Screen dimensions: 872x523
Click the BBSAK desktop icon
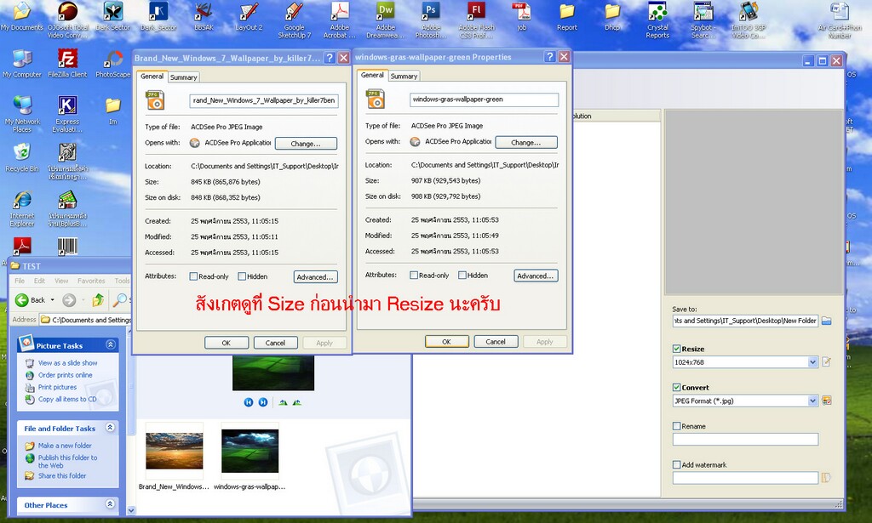(x=204, y=16)
